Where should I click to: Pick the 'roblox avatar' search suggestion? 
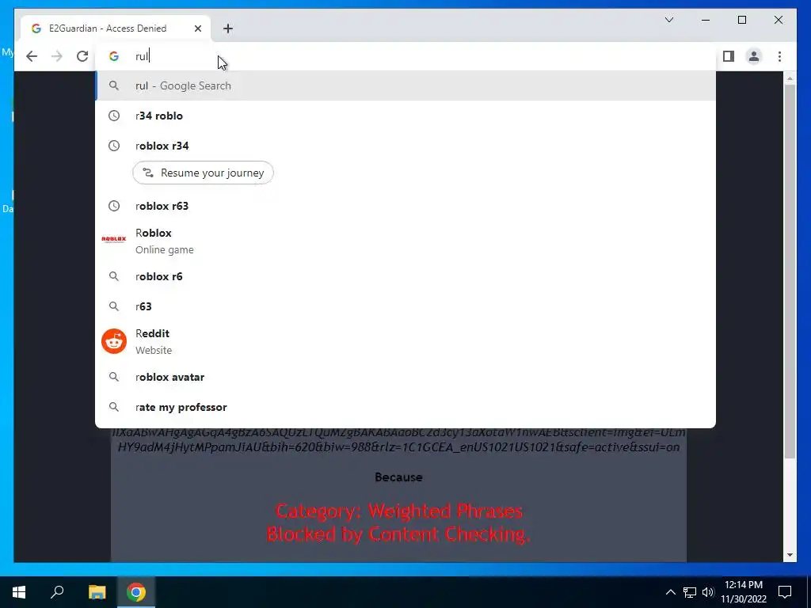405,377
